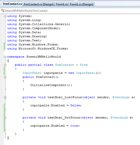Click the Form base class name
The image size is (140, 145).
84,65
